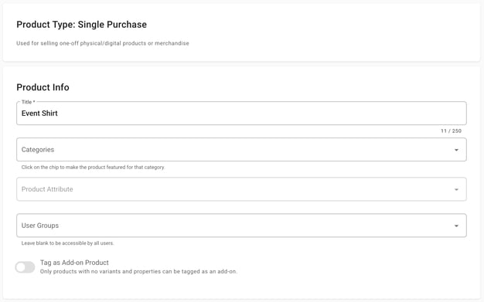Click the chip featured category hint text
The image size is (484, 302).
tap(93, 167)
